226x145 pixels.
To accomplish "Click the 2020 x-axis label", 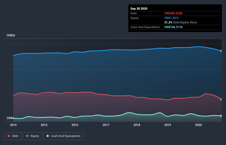I will coord(198,125).
